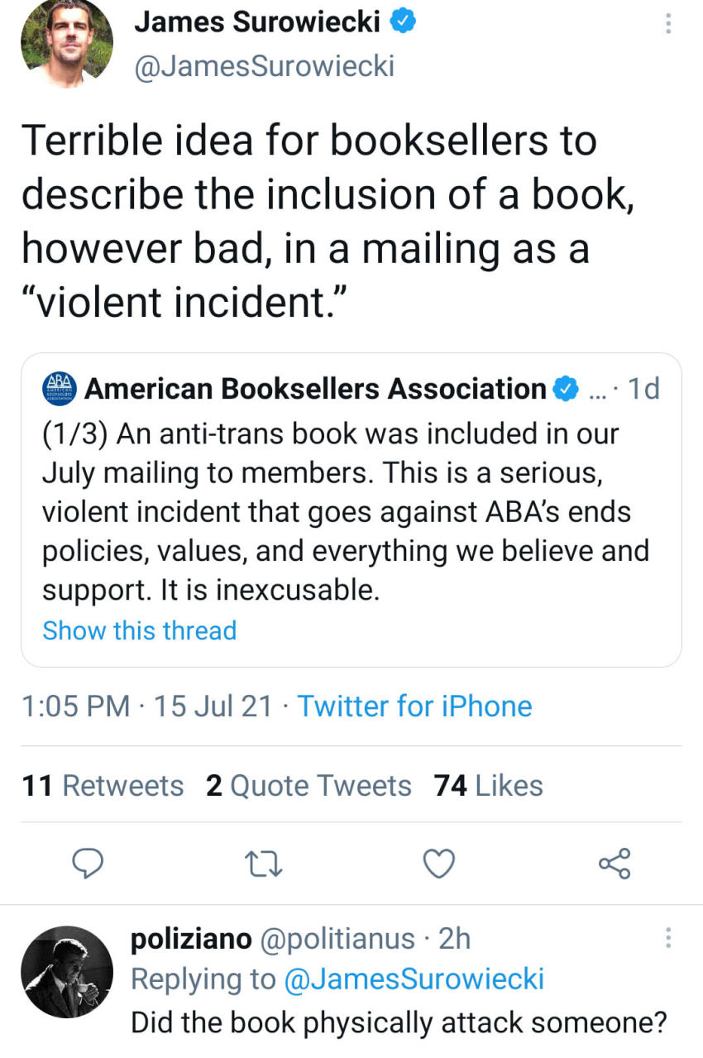View the 11 Retweets list
The image size is (703, 1058).
[103, 785]
